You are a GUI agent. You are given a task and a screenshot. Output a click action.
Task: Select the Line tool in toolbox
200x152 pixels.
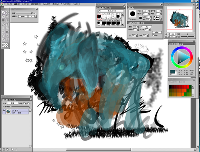click(x=3, y=16)
